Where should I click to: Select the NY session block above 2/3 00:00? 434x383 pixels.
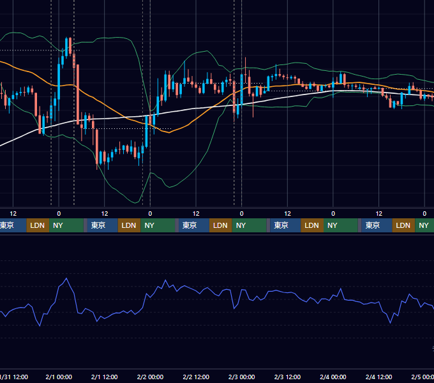249,225
